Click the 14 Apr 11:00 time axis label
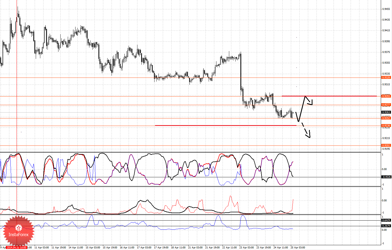The image size is (392, 250). 76,248
